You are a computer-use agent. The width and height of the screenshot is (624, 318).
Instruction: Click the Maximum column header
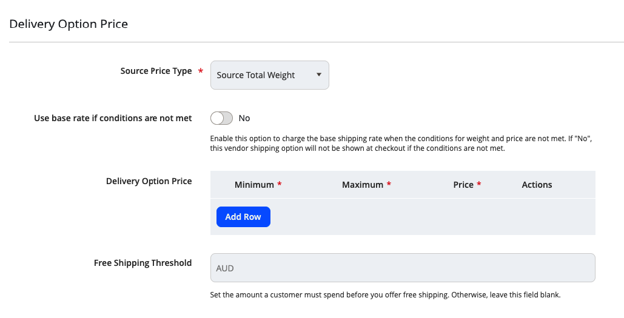[362, 185]
